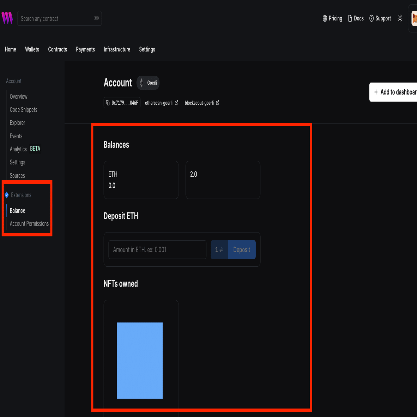This screenshot has width=417, height=417.
Task: Click the Account page title
Action: pyautogui.click(x=118, y=83)
